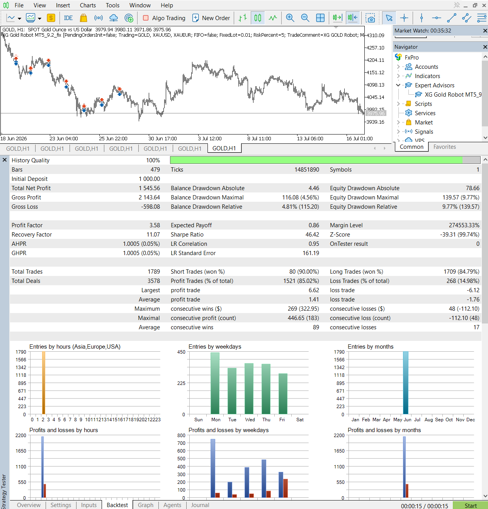This screenshot has width=488, height=509.
Task: Open templates dropdown arrow
Action: pyautogui.click(x=39, y=18)
